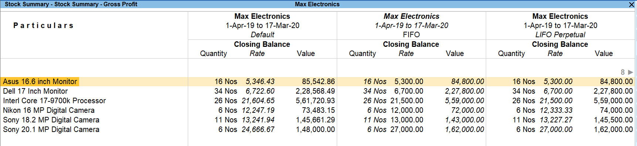
Task: Click LIFO Perpetual valuation label
Action: coord(560,35)
